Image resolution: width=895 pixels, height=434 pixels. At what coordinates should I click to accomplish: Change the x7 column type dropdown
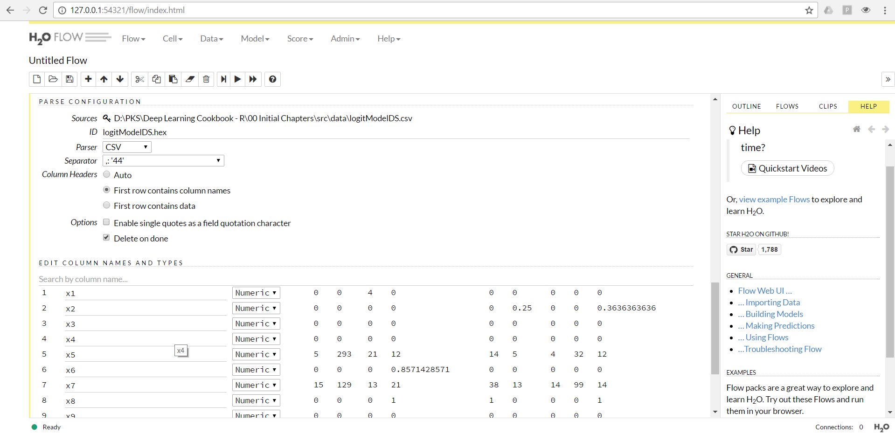pos(256,385)
